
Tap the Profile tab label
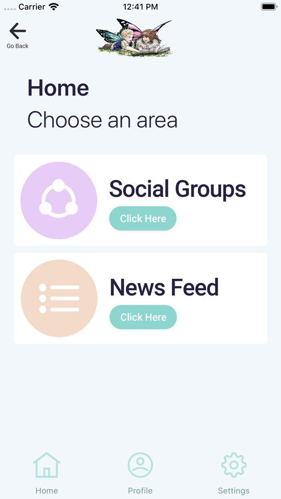point(140,491)
